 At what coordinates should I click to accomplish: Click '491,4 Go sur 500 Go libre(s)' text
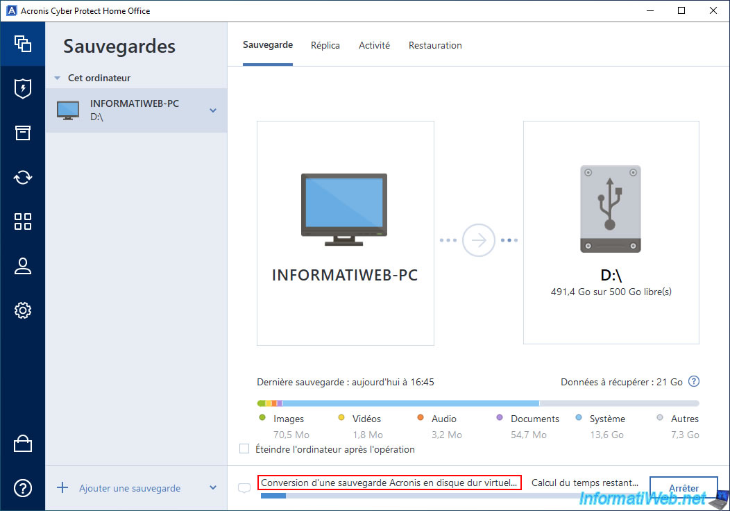pyautogui.click(x=611, y=292)
